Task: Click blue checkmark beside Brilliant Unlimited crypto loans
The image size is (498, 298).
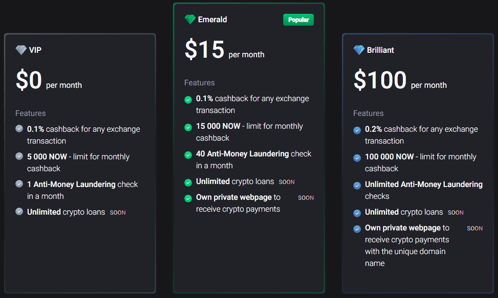Action: point(357,213)
